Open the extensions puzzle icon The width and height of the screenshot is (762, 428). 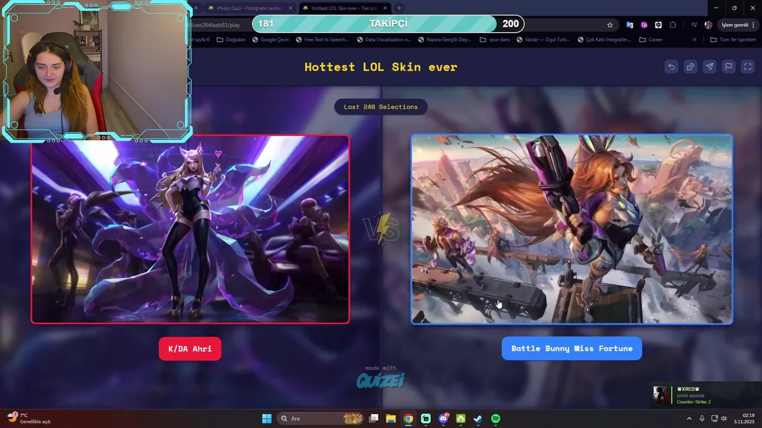click(x=673, y=25)
